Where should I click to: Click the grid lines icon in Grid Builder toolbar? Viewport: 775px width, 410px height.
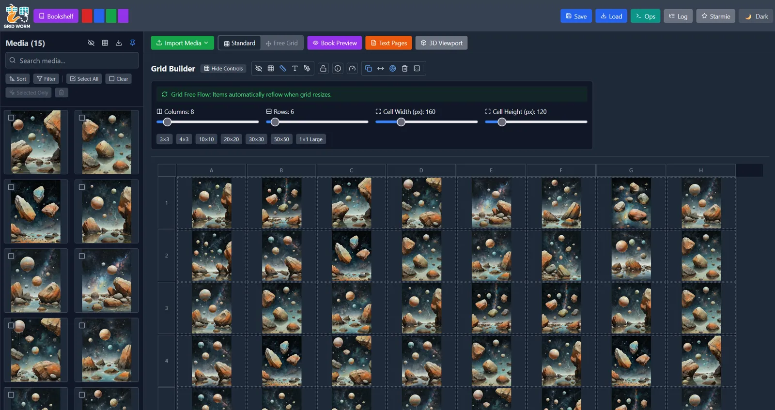point(271,68)
